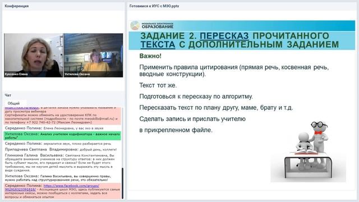Click the Конференция panel header

point(63,6)
